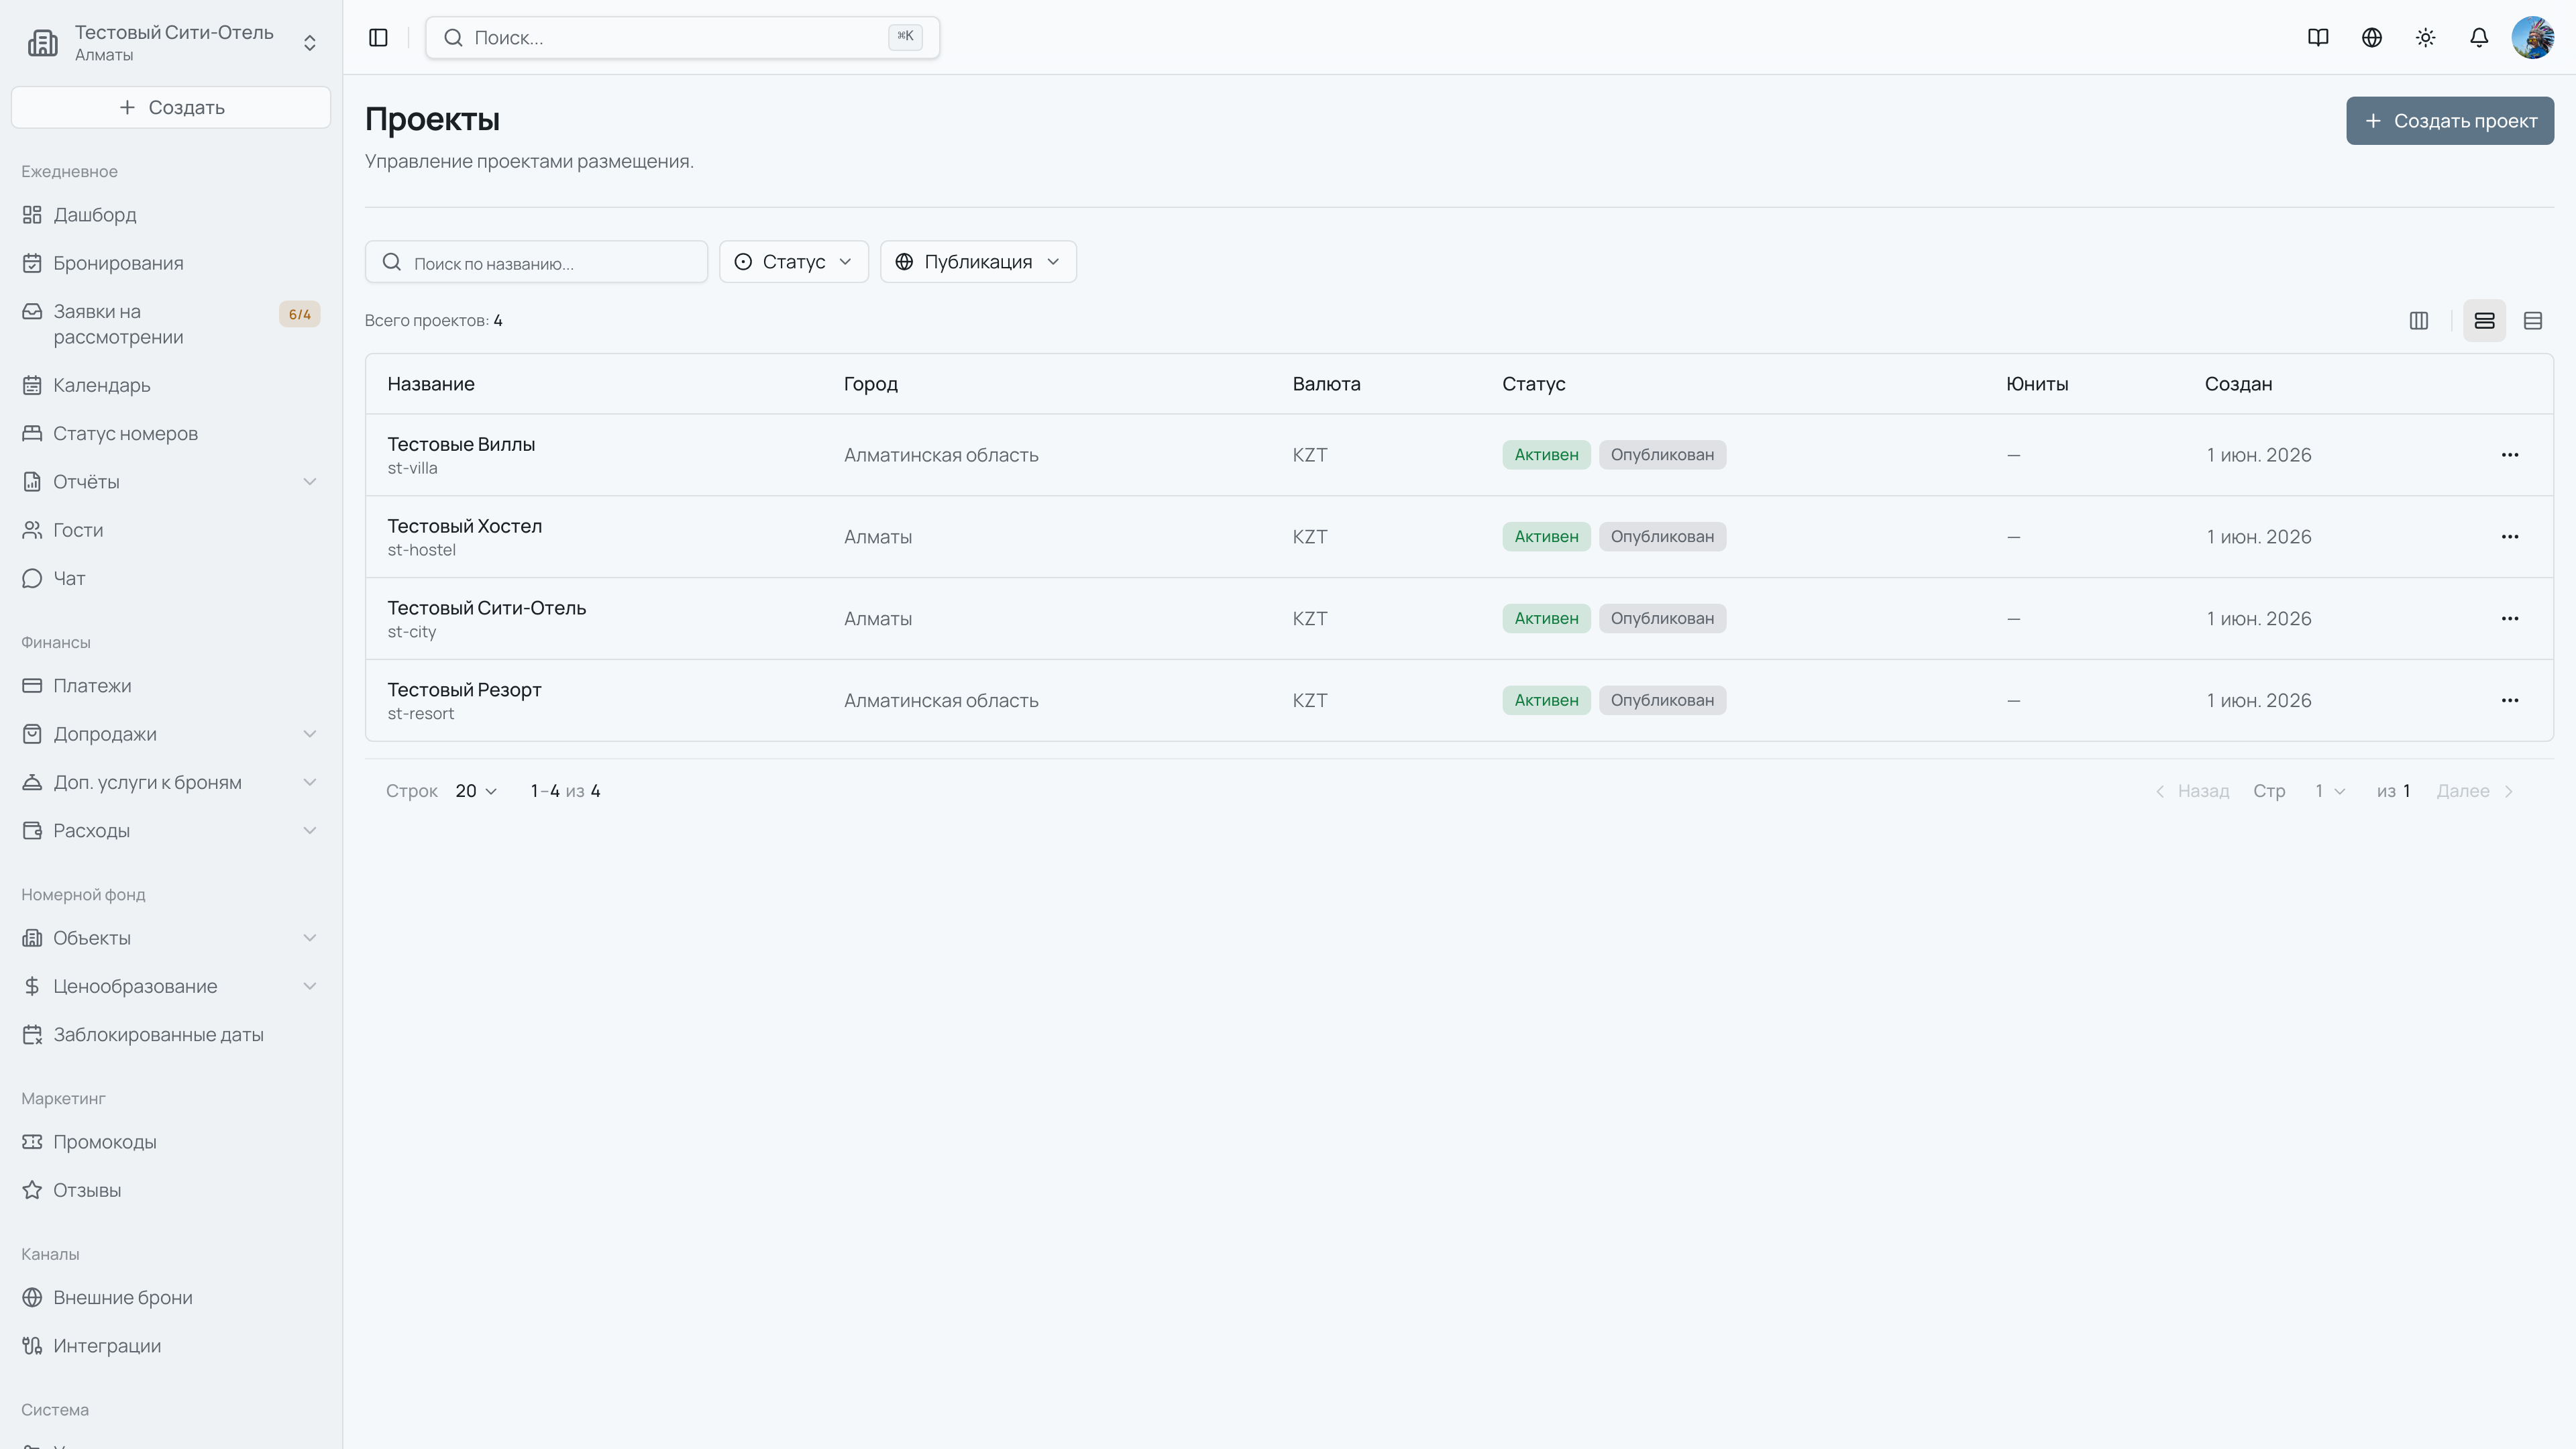Open actions menu for Тестовые Виллы

point(2510,455)
